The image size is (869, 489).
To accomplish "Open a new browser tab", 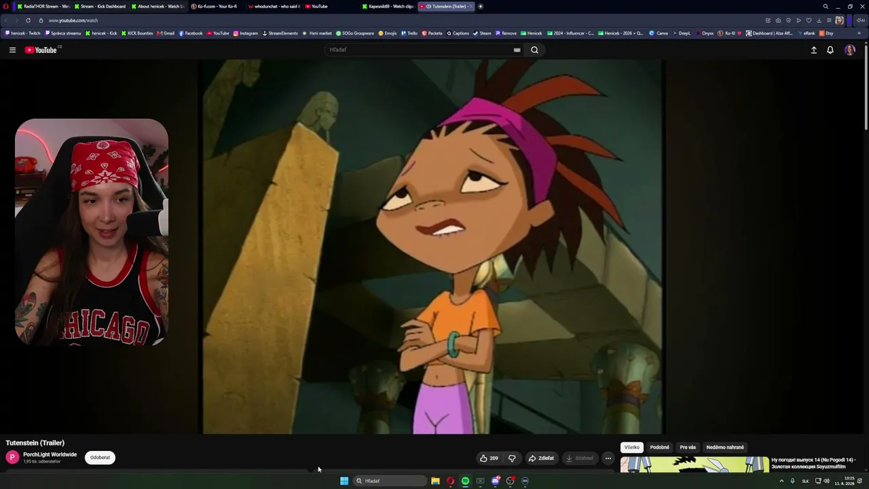I will 481,6.
